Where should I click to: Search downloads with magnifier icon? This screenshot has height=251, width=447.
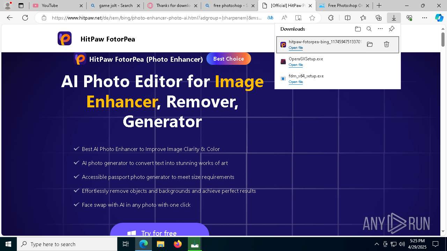pyautogui.click(x=369, y=29)
